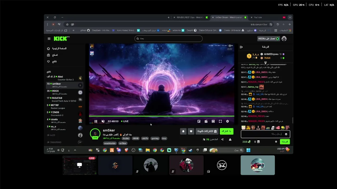337x189 pixels.
Task: Seek on the green video progress bar
Action: click(161, 116)
